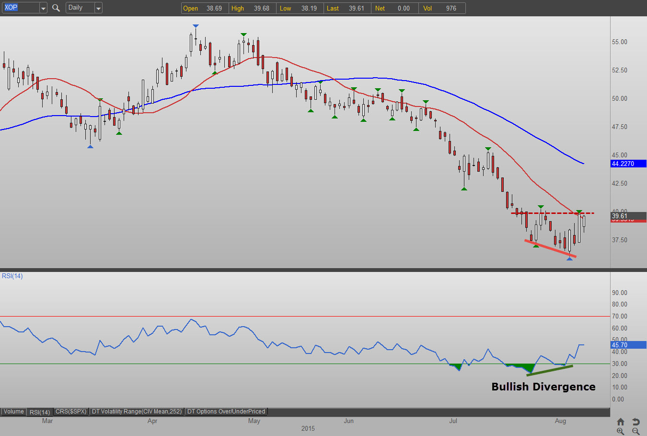Viewport: 647px width, 436px height.
Task: Click the Bullish Divergence annotation text
Action: click(543, 387)
